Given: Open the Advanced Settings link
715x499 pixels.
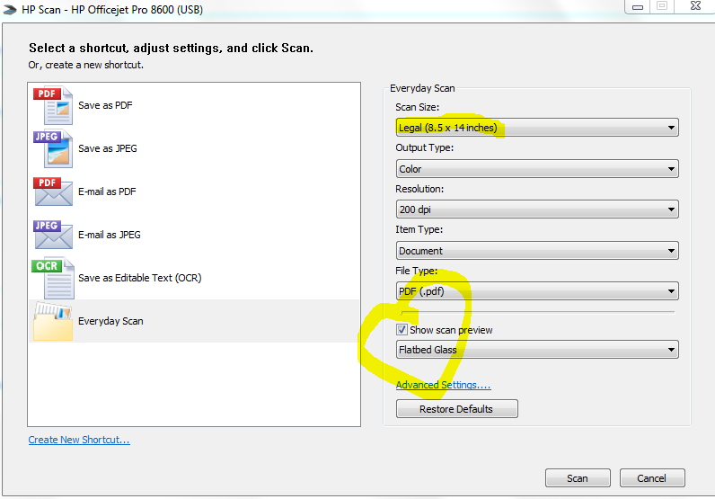Looking at the screenshot, I should (443, 385).
